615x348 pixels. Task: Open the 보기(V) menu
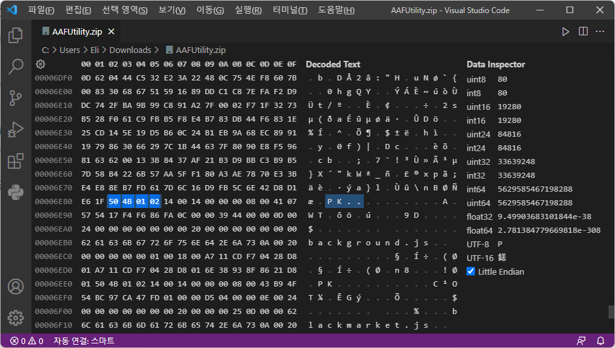click(172, 10)
